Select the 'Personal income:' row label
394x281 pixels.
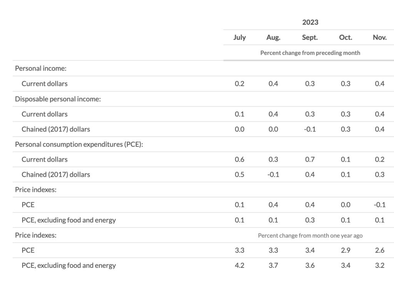[41, 68]
